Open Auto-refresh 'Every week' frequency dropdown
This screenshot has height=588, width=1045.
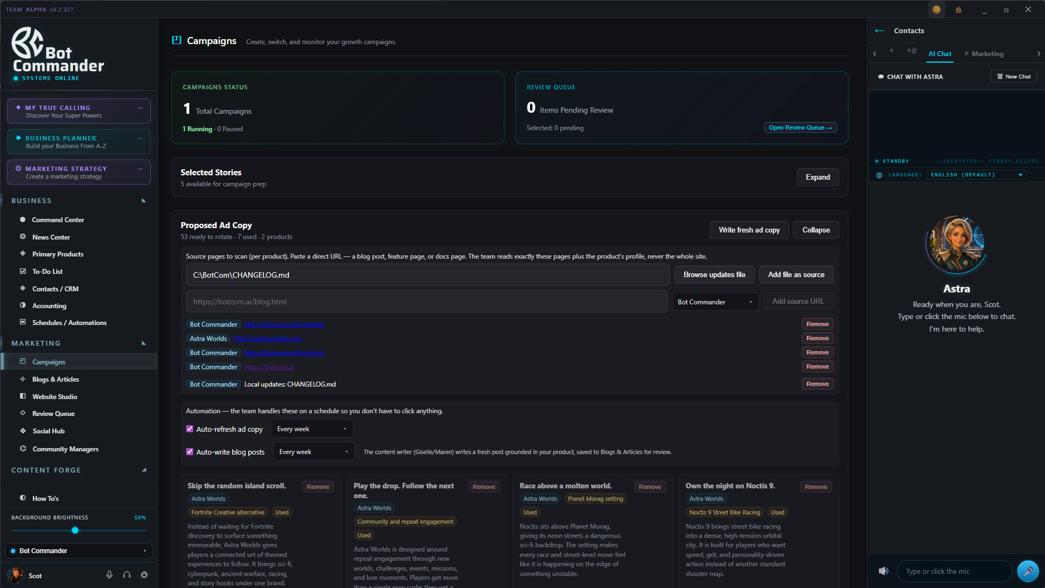tap(312, 429)
